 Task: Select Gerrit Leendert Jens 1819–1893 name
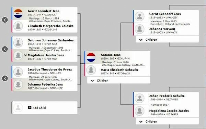(165, 14)
